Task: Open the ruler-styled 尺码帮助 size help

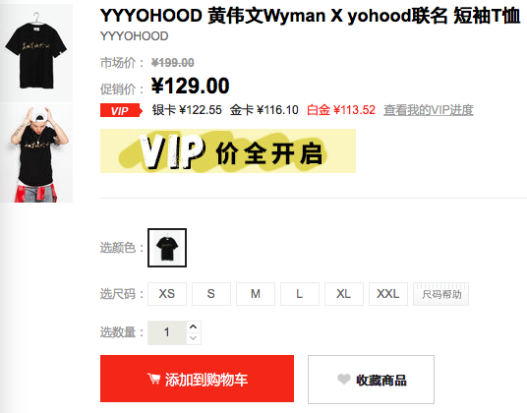Action: [440, 294]
